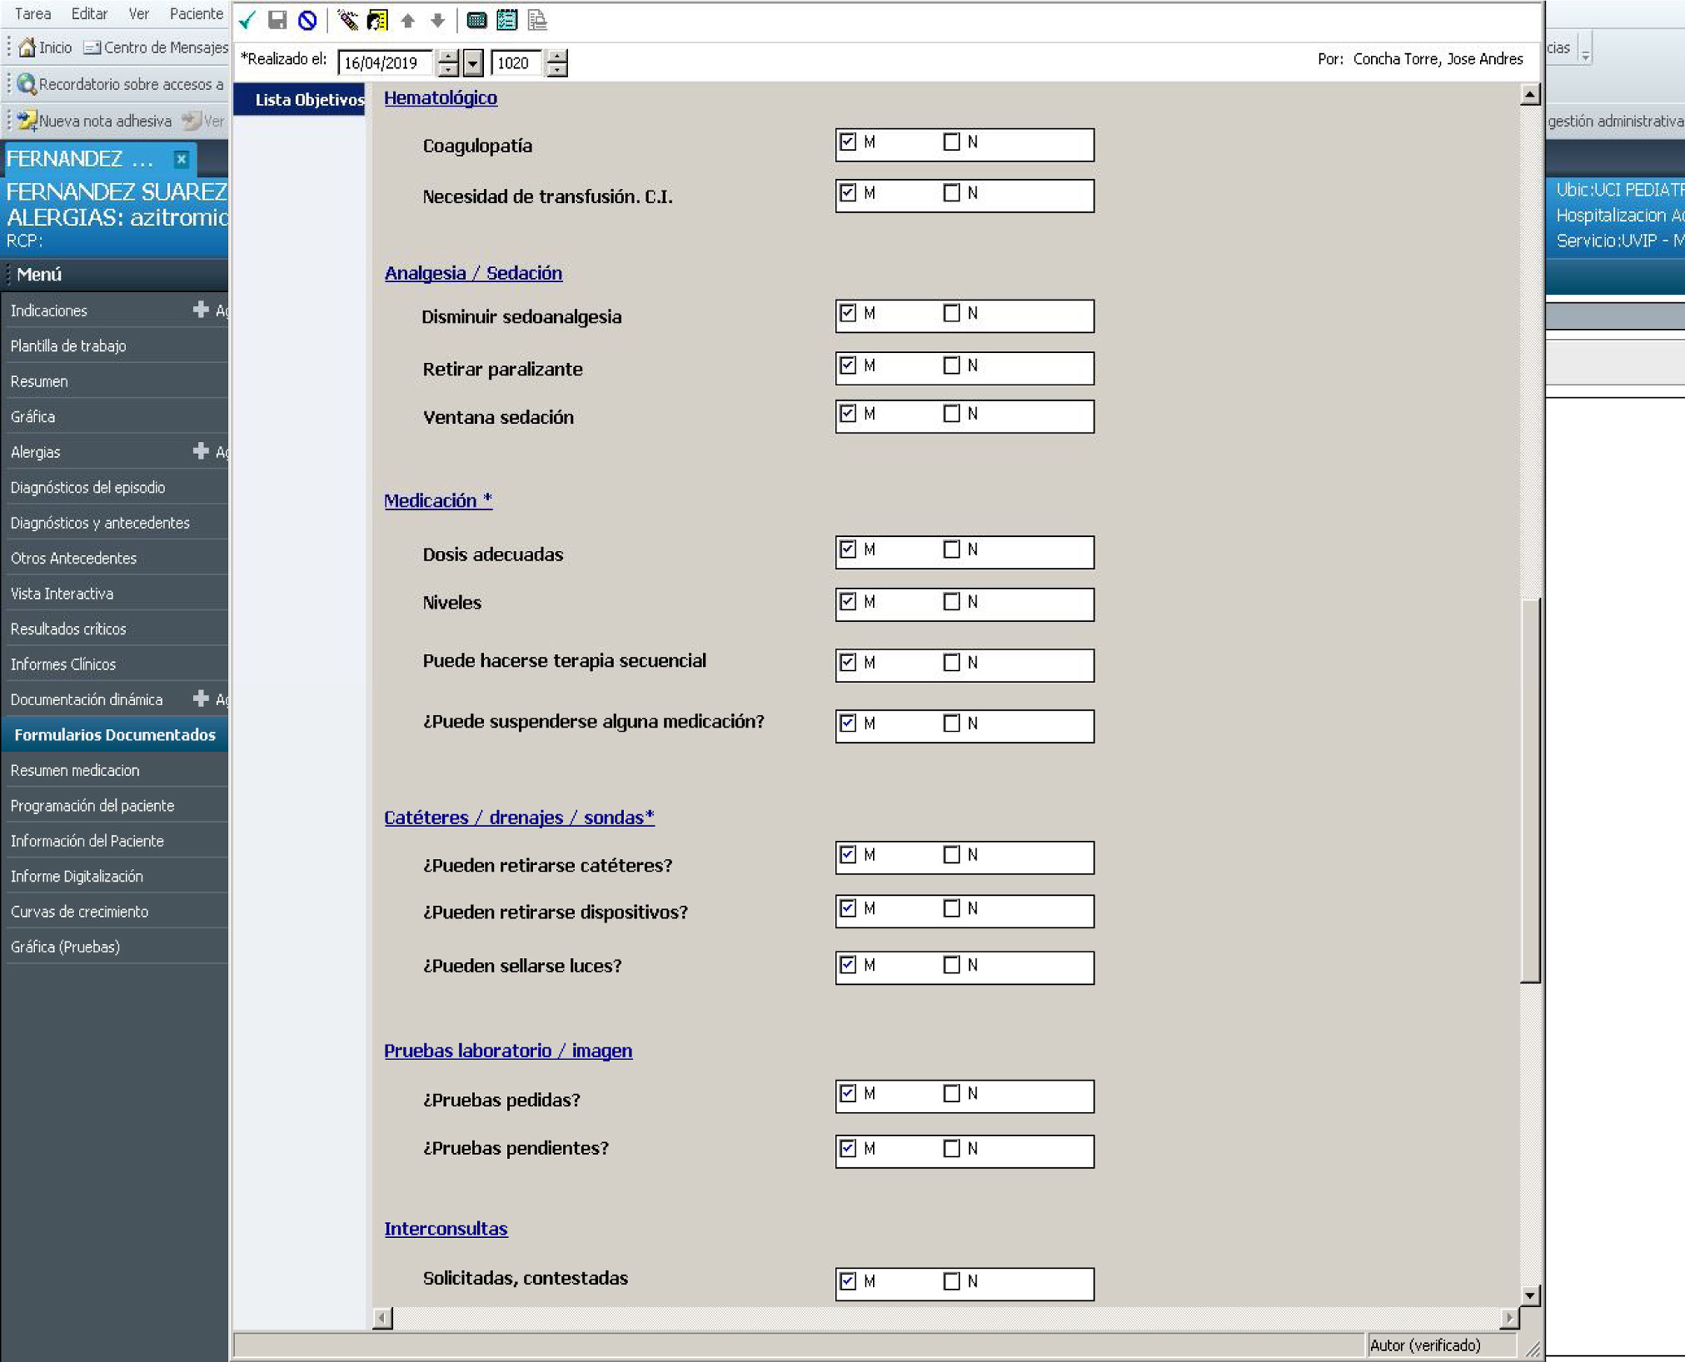This screenshot has width=1685, height=1362.
Task: Click the teal checkmark sign form icon
Action: (x=248, y=20)
